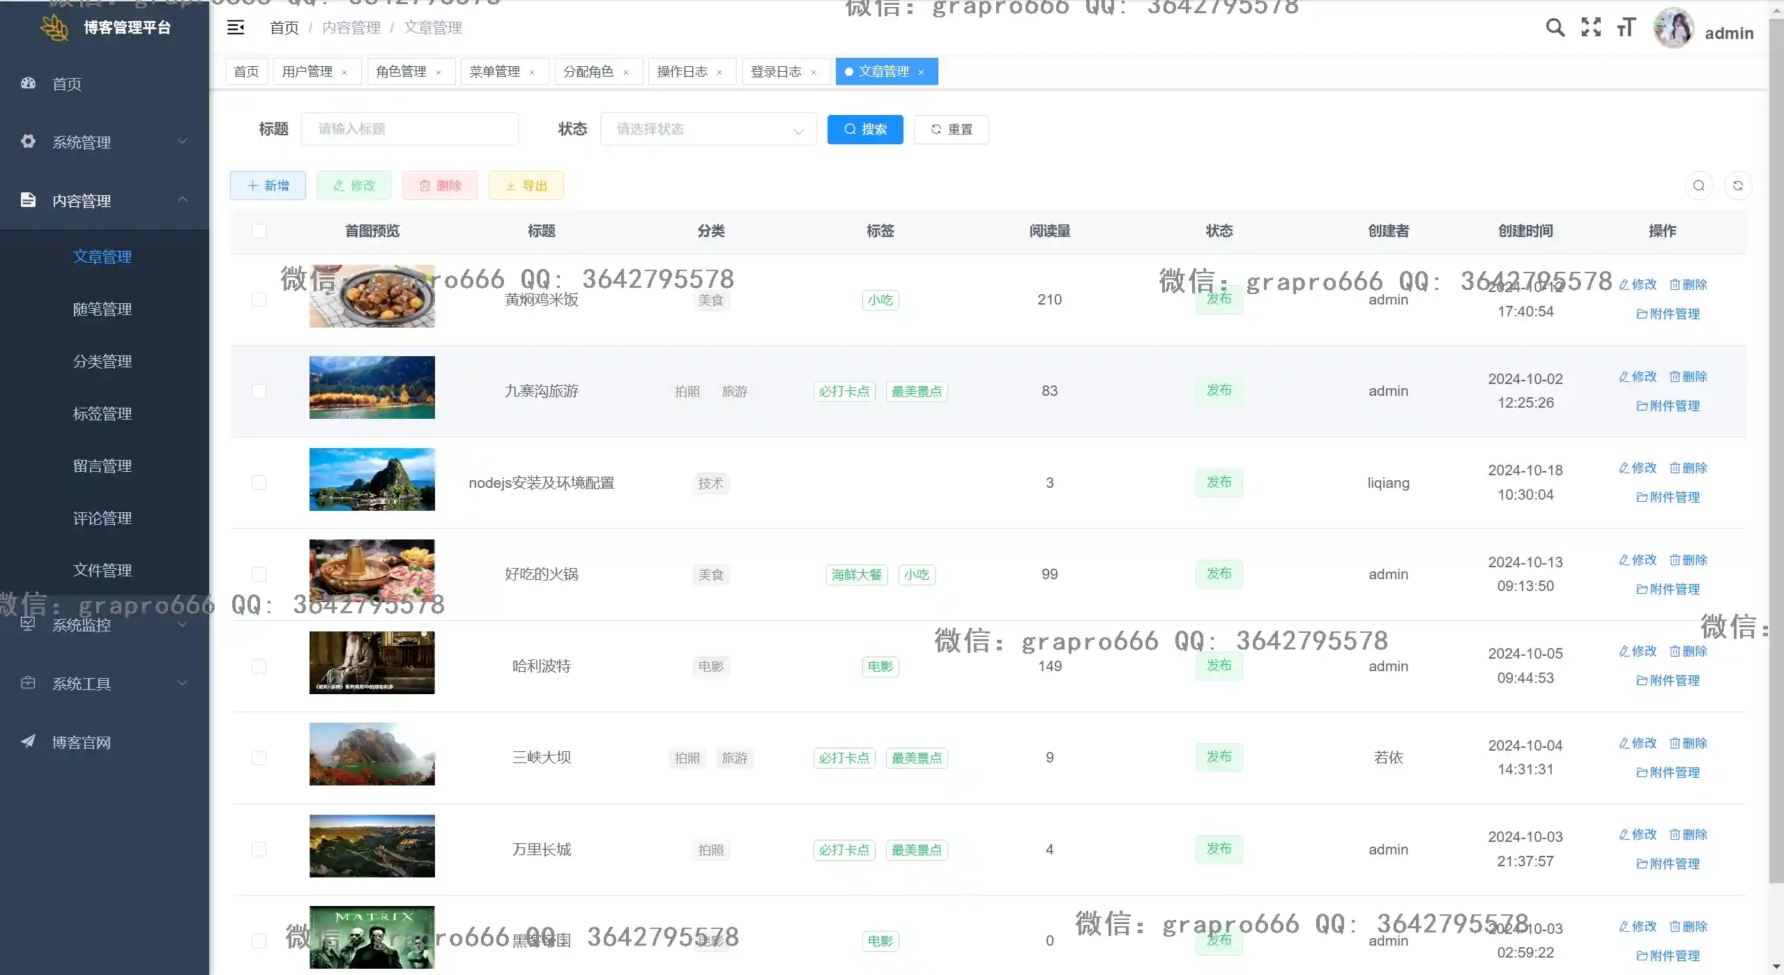
Task: Toggle fullscreen mode icon
Action: pyautogui.click(x=1591, y=27)
